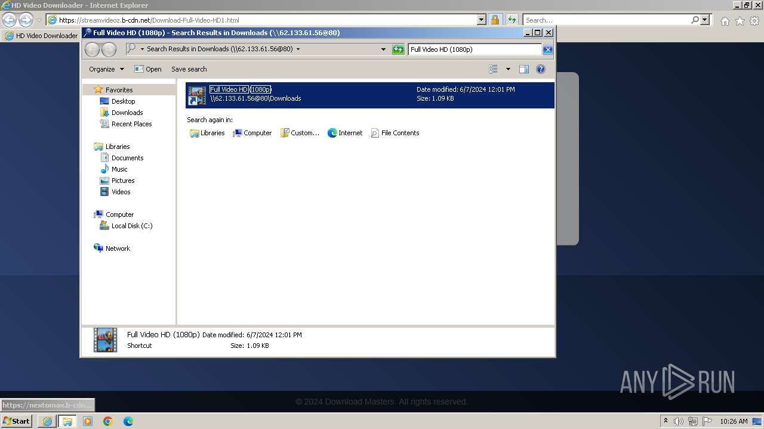The width and height of the screenshot is (764, 429).
Task: Search again in Computer
Action: click(x=252, y=133)
